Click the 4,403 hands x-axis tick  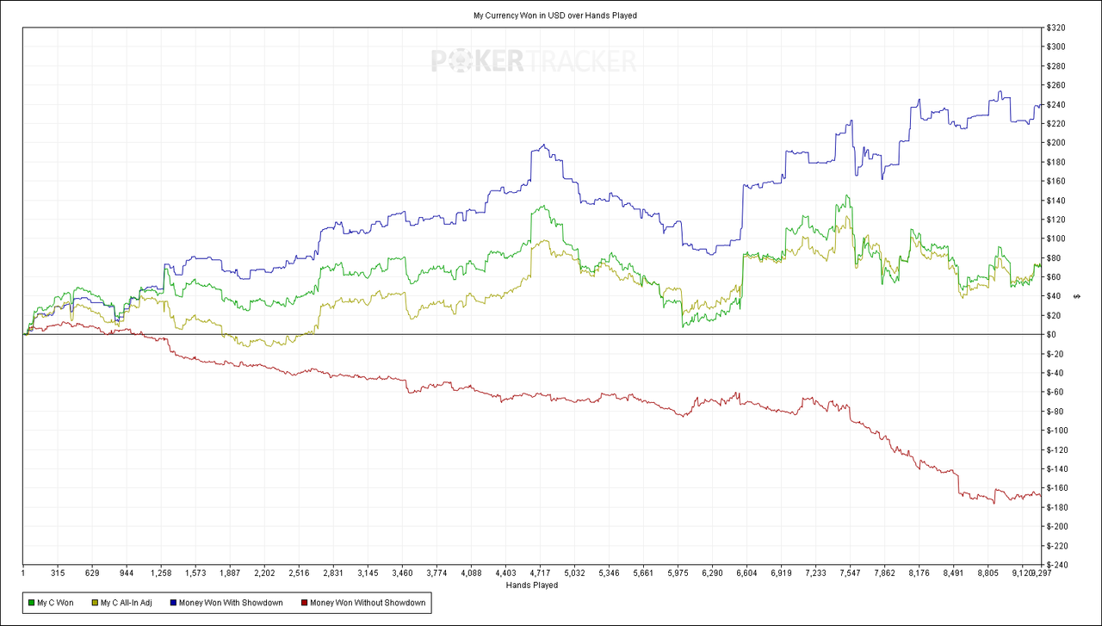coord(505,573)
